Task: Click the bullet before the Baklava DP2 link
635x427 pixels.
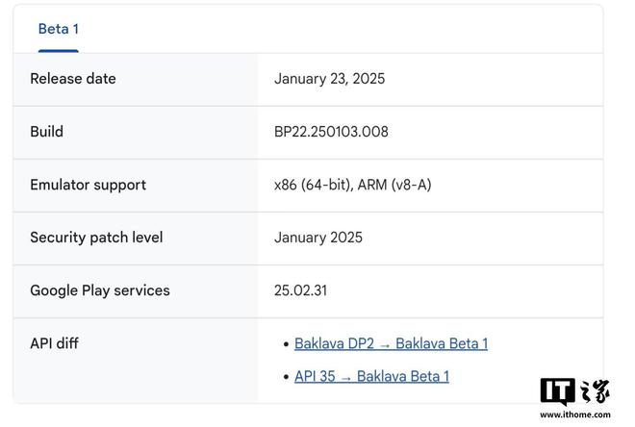Action: tap(286, 344)
